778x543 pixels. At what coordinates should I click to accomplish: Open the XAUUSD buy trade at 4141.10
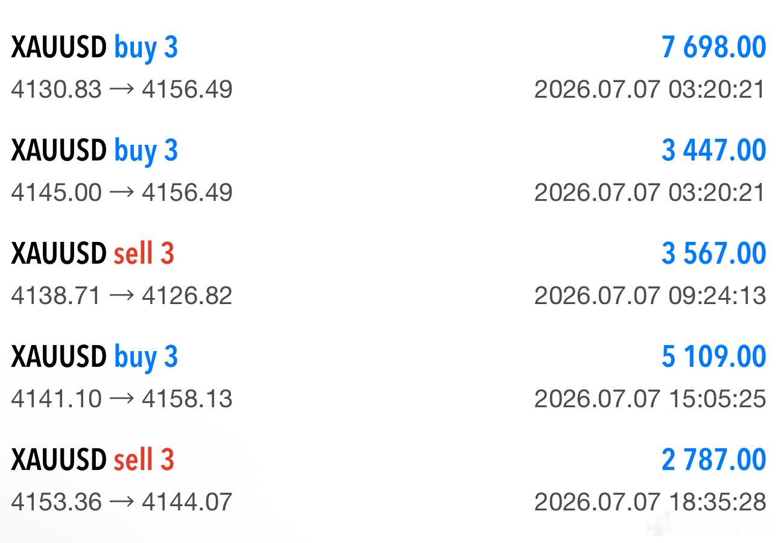pos(389,377)
